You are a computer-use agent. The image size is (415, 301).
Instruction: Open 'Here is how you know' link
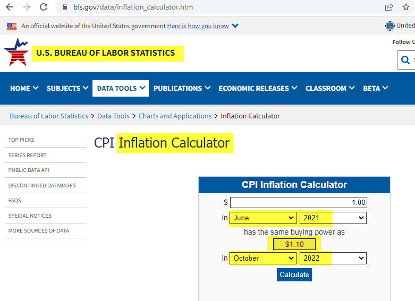tap(198, 26)
